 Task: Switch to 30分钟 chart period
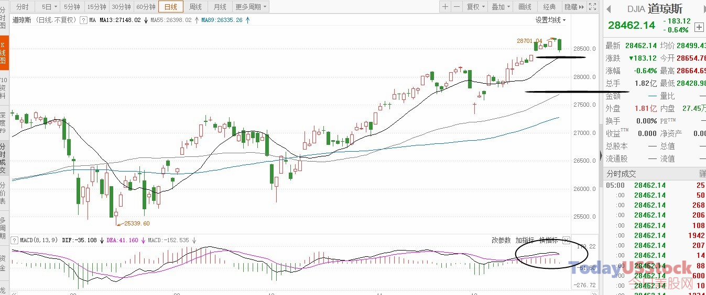pos(121,7)
